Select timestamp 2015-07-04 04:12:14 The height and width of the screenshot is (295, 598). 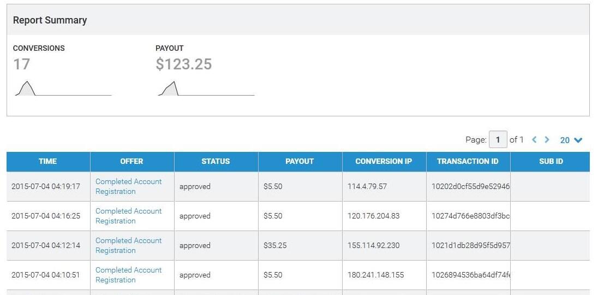pyautogui.click(x=46, y=245)
